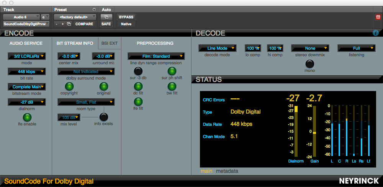Enable the mono decode button

click(310, 63)
